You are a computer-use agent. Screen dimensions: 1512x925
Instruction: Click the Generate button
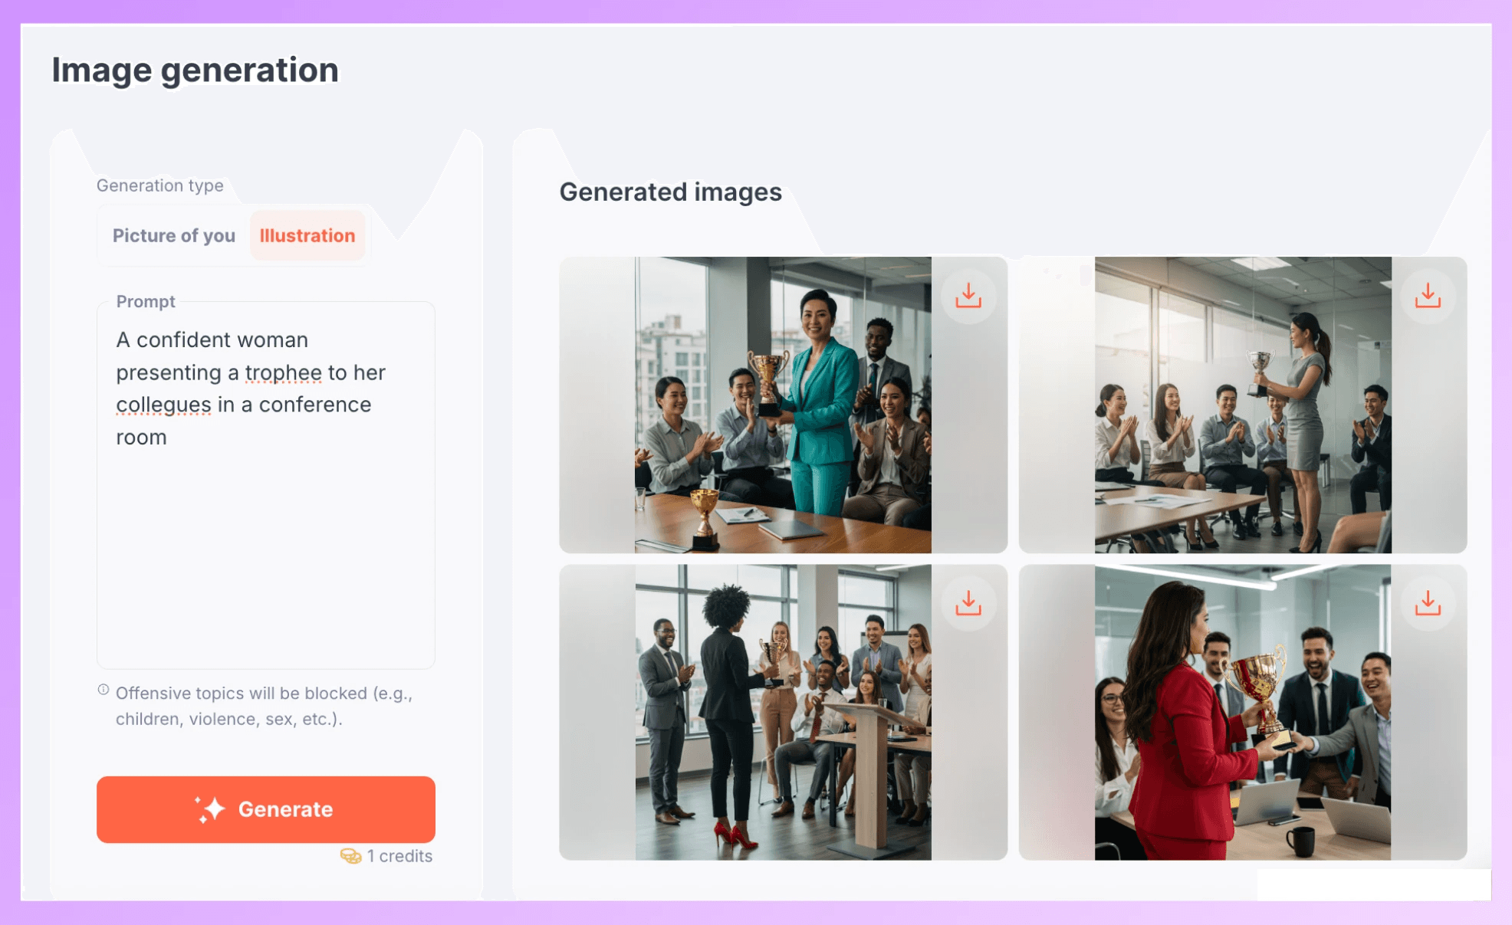point(266,809)
